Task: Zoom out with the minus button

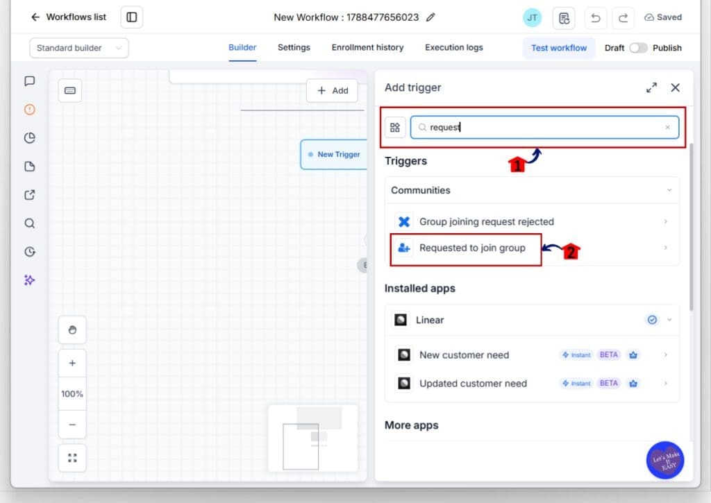Action: point(72,425)
